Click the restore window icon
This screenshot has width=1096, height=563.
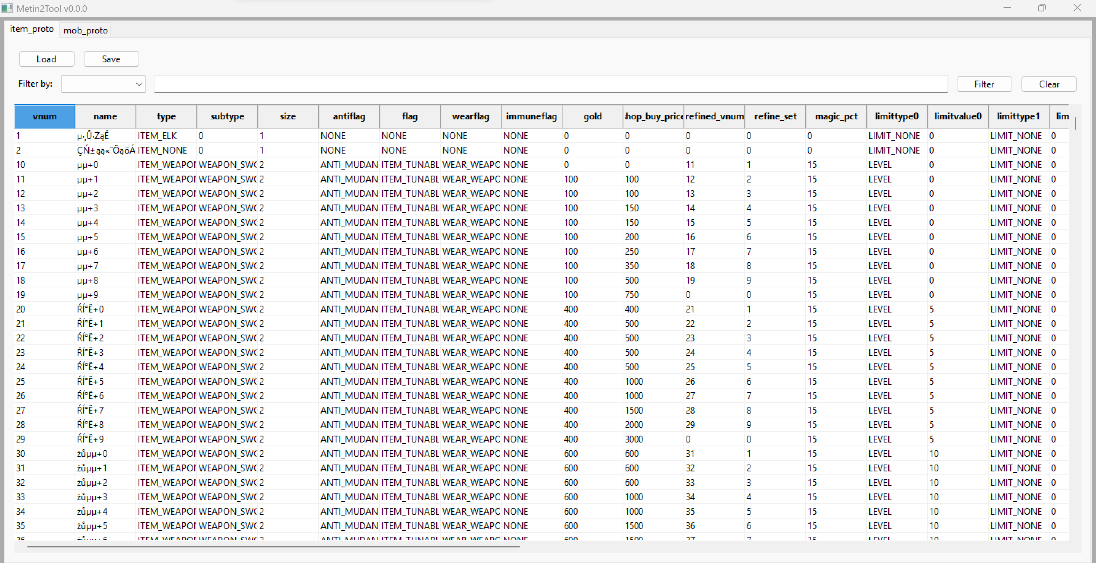click(1041, 8)
